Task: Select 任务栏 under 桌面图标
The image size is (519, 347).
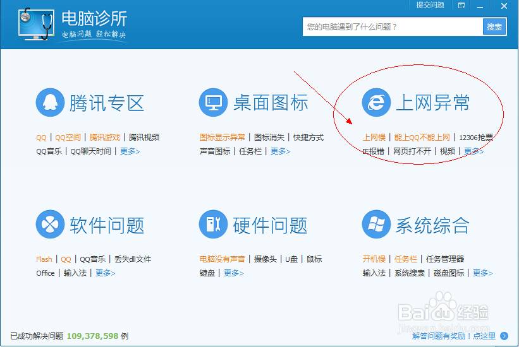Action: (250, 151)
